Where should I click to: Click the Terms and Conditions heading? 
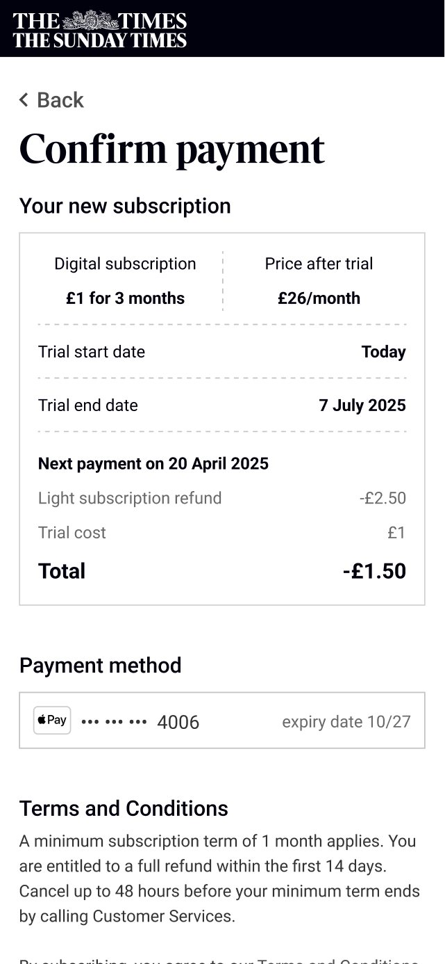124,808
